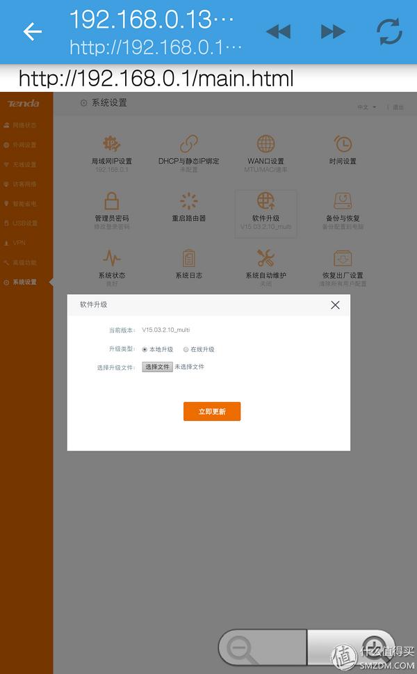Open 无线设置 in the sidebar
The height and width of the screenshot is (674, 417).
tap(20, 165)
